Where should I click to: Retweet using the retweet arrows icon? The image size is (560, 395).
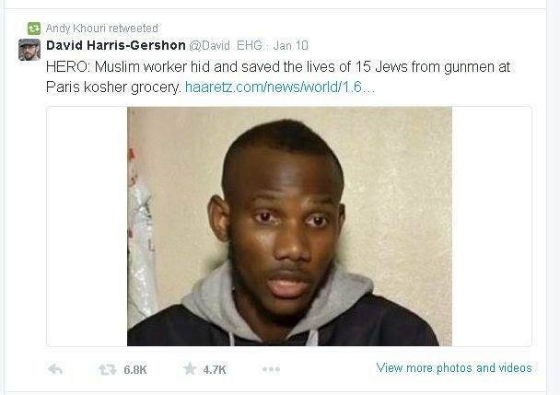pos(108,369)
